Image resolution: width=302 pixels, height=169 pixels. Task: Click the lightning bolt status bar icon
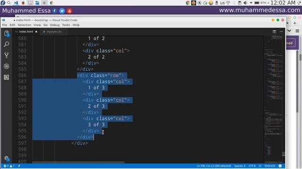pos(19,166)
